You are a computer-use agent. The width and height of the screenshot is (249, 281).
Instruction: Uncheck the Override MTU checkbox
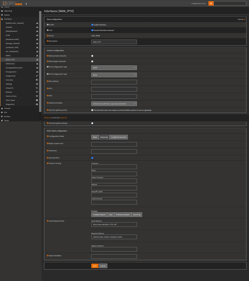(x=92, y=158)
